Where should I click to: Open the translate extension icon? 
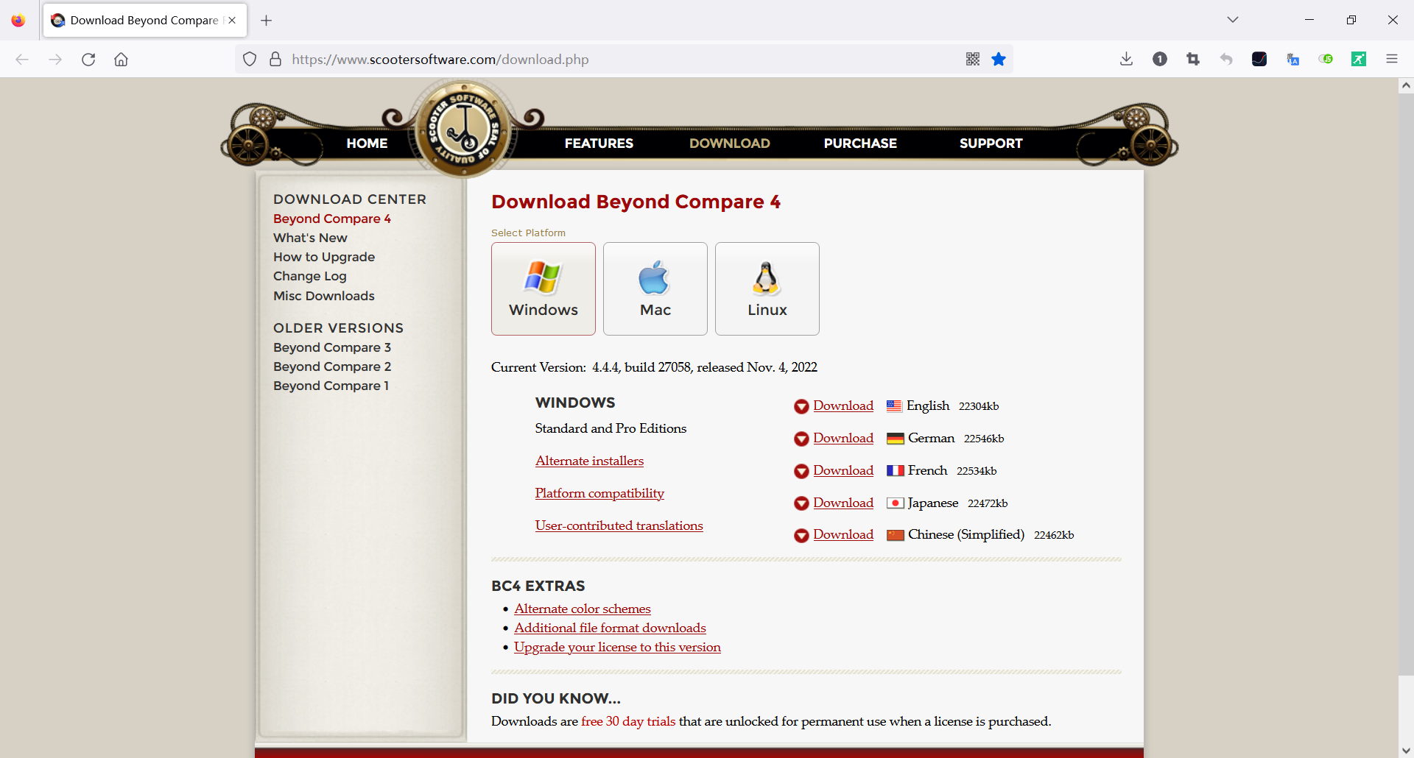point(1292,59)
